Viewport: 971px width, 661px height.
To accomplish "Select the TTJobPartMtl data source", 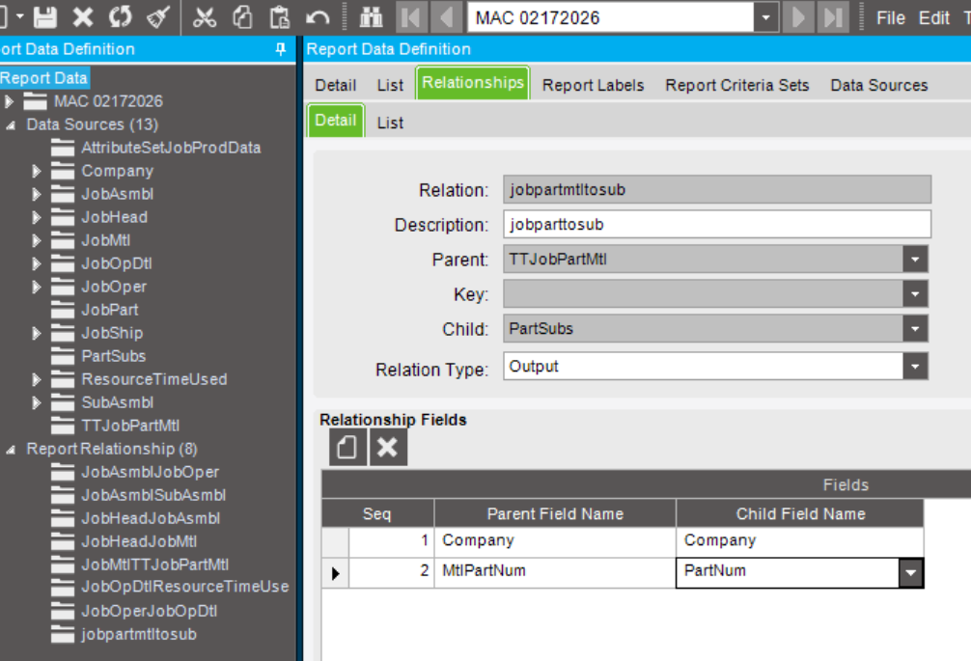I will click(130, 426).
